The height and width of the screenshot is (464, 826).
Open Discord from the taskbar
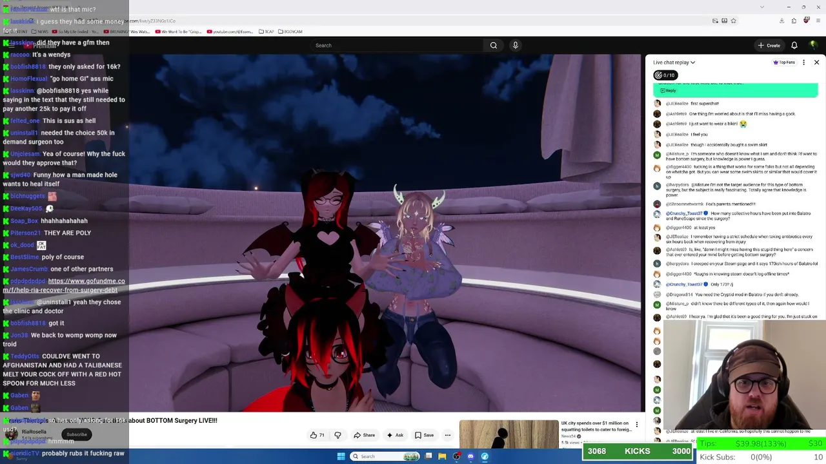click(470, 456)
